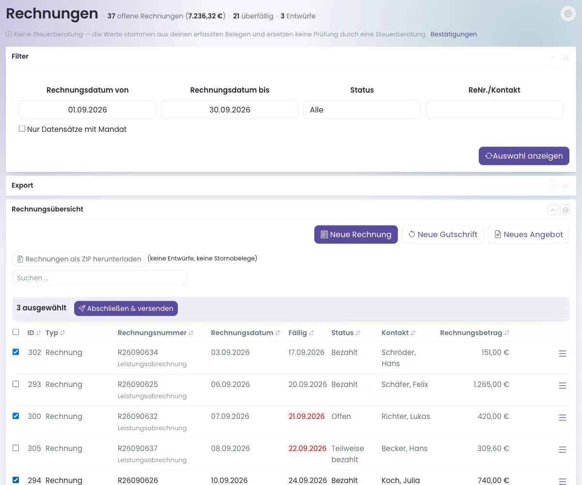Print the Rechnungsübersicht panel via printer icon
Viewport: 582px width, 485px height.
[x=565, y=210]
